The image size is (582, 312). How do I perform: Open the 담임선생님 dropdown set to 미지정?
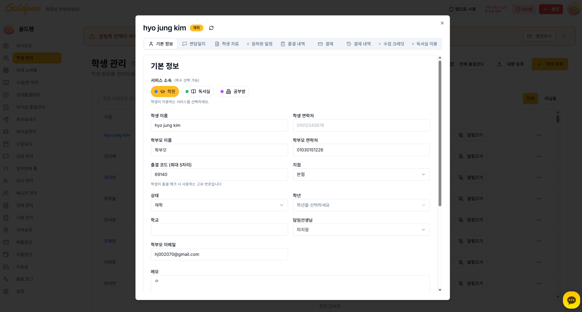click(x=361, y=229)
